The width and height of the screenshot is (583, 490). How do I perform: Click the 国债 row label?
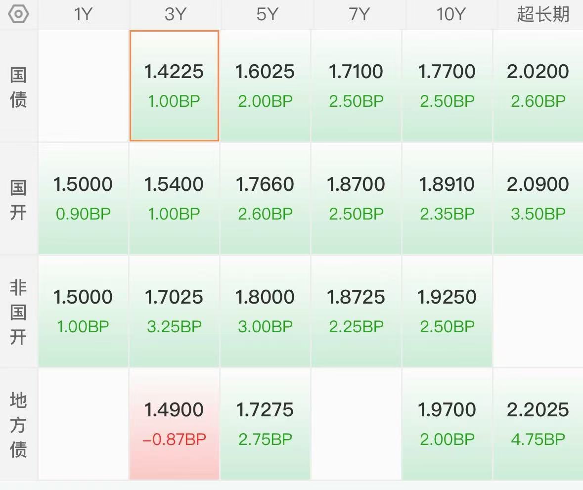tap(18, 87)
